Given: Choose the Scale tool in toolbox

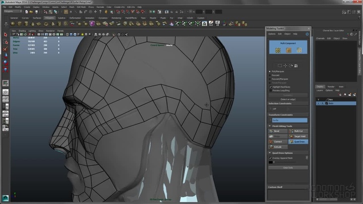Looking at the screenshot, I should click(x=5, y=68).
